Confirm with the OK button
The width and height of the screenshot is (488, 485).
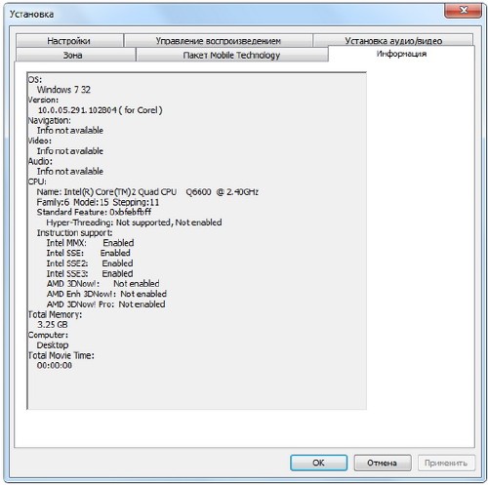[x=318, y=463]
